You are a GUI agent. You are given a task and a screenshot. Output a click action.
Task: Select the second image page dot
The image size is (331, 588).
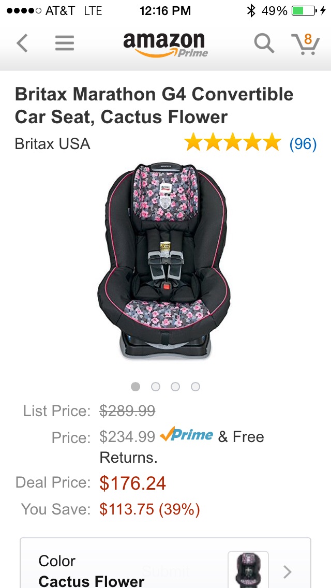156,387
